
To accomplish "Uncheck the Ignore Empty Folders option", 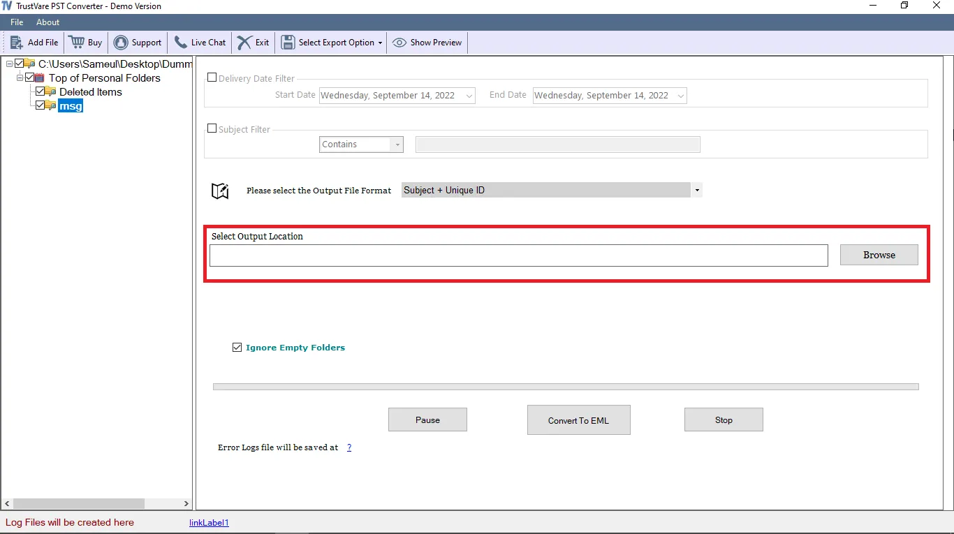I will coord(237,347).
